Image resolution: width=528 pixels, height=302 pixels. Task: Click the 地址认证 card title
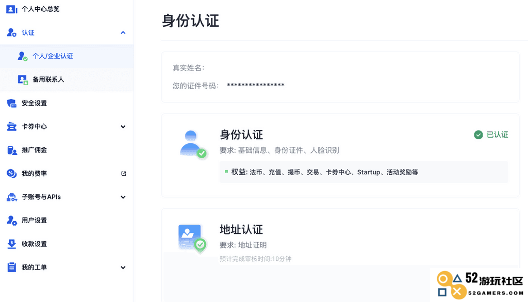241,230
